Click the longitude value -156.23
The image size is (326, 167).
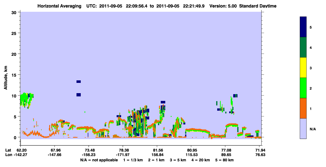coord(89,155)
